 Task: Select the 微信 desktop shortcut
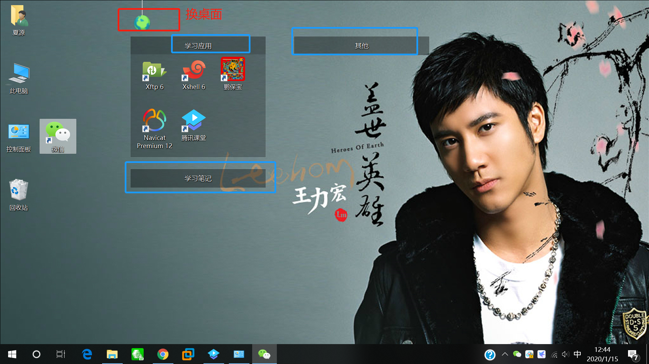tap(58, 136)
